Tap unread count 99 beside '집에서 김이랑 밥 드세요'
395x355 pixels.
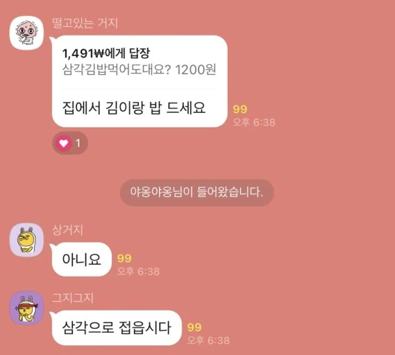(239, 109)
